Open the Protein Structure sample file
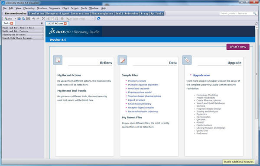 tap(137, 81)
